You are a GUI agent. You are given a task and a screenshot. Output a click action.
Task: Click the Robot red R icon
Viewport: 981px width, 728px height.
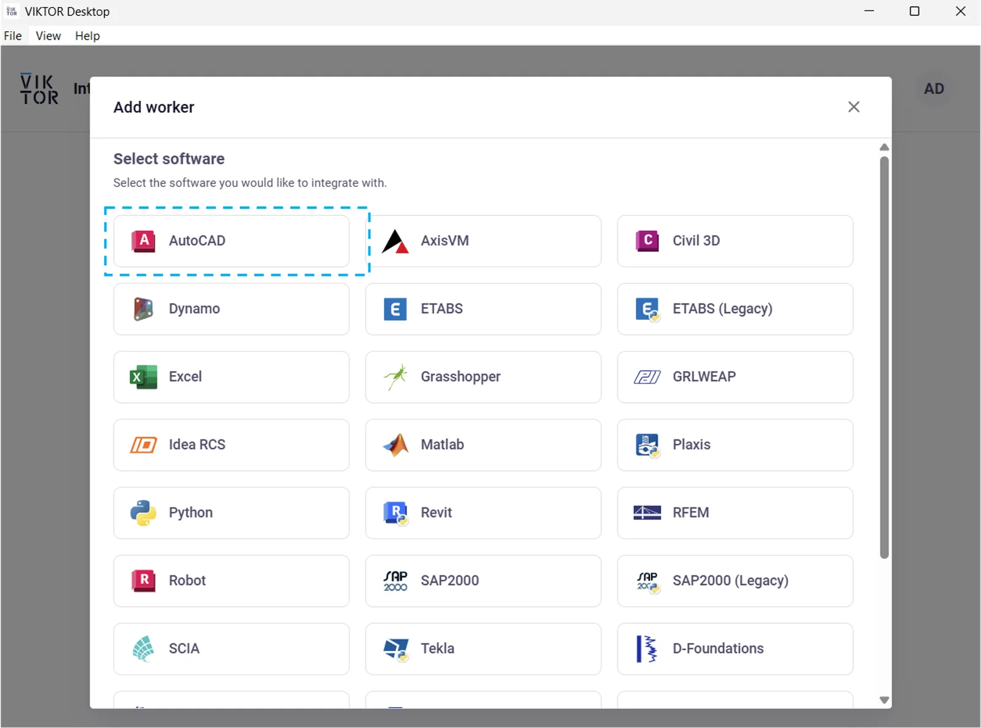(143, 580)
